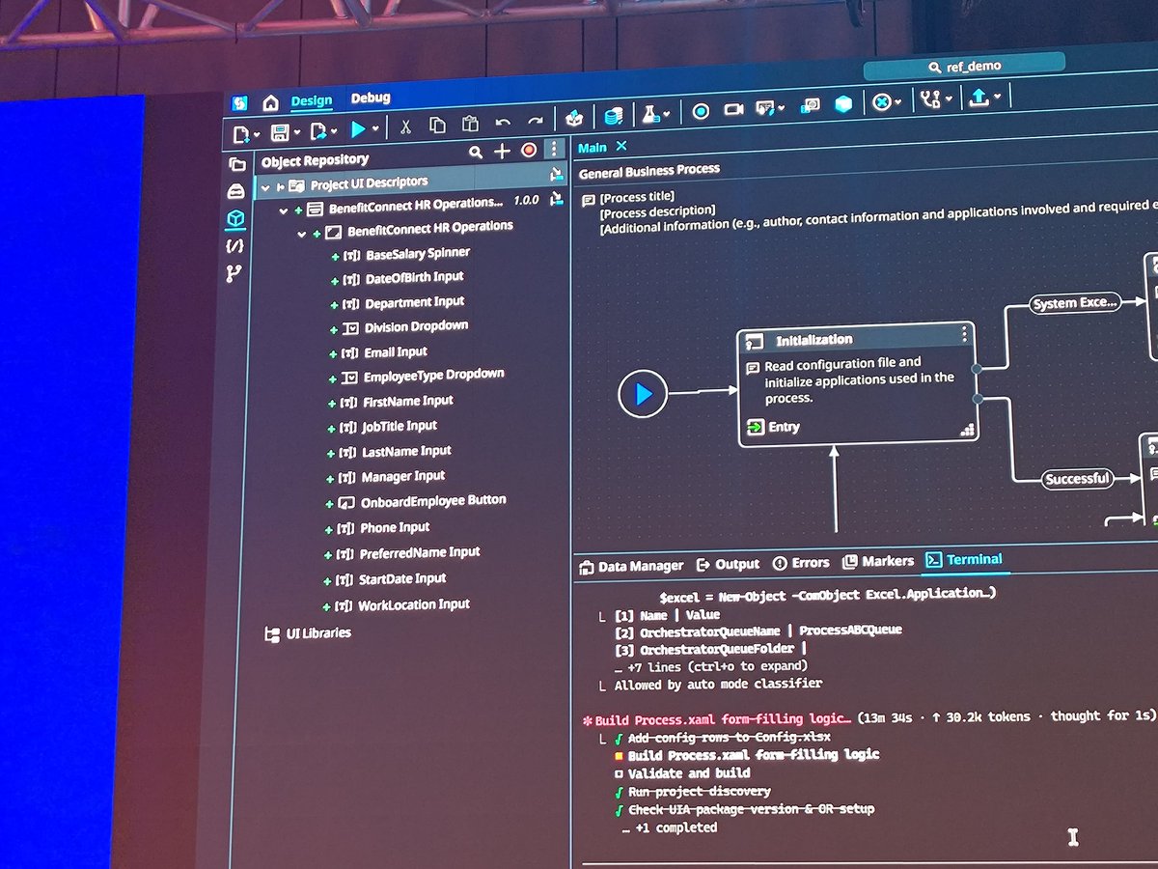
Task: Click the Remove Unused icon
Action: pyautogui.click(x=881, y=102)
